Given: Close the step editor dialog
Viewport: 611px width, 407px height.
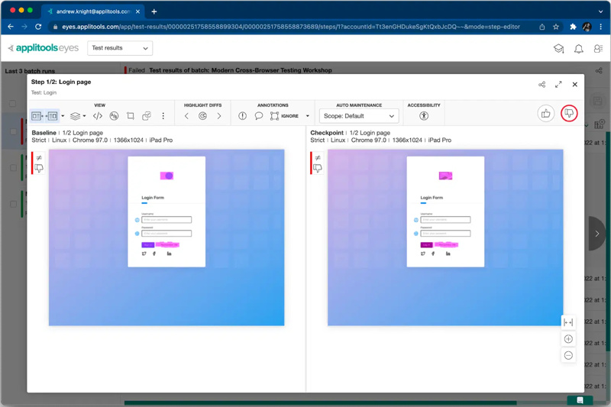Looking at the screenshot, I should [575, 85].
